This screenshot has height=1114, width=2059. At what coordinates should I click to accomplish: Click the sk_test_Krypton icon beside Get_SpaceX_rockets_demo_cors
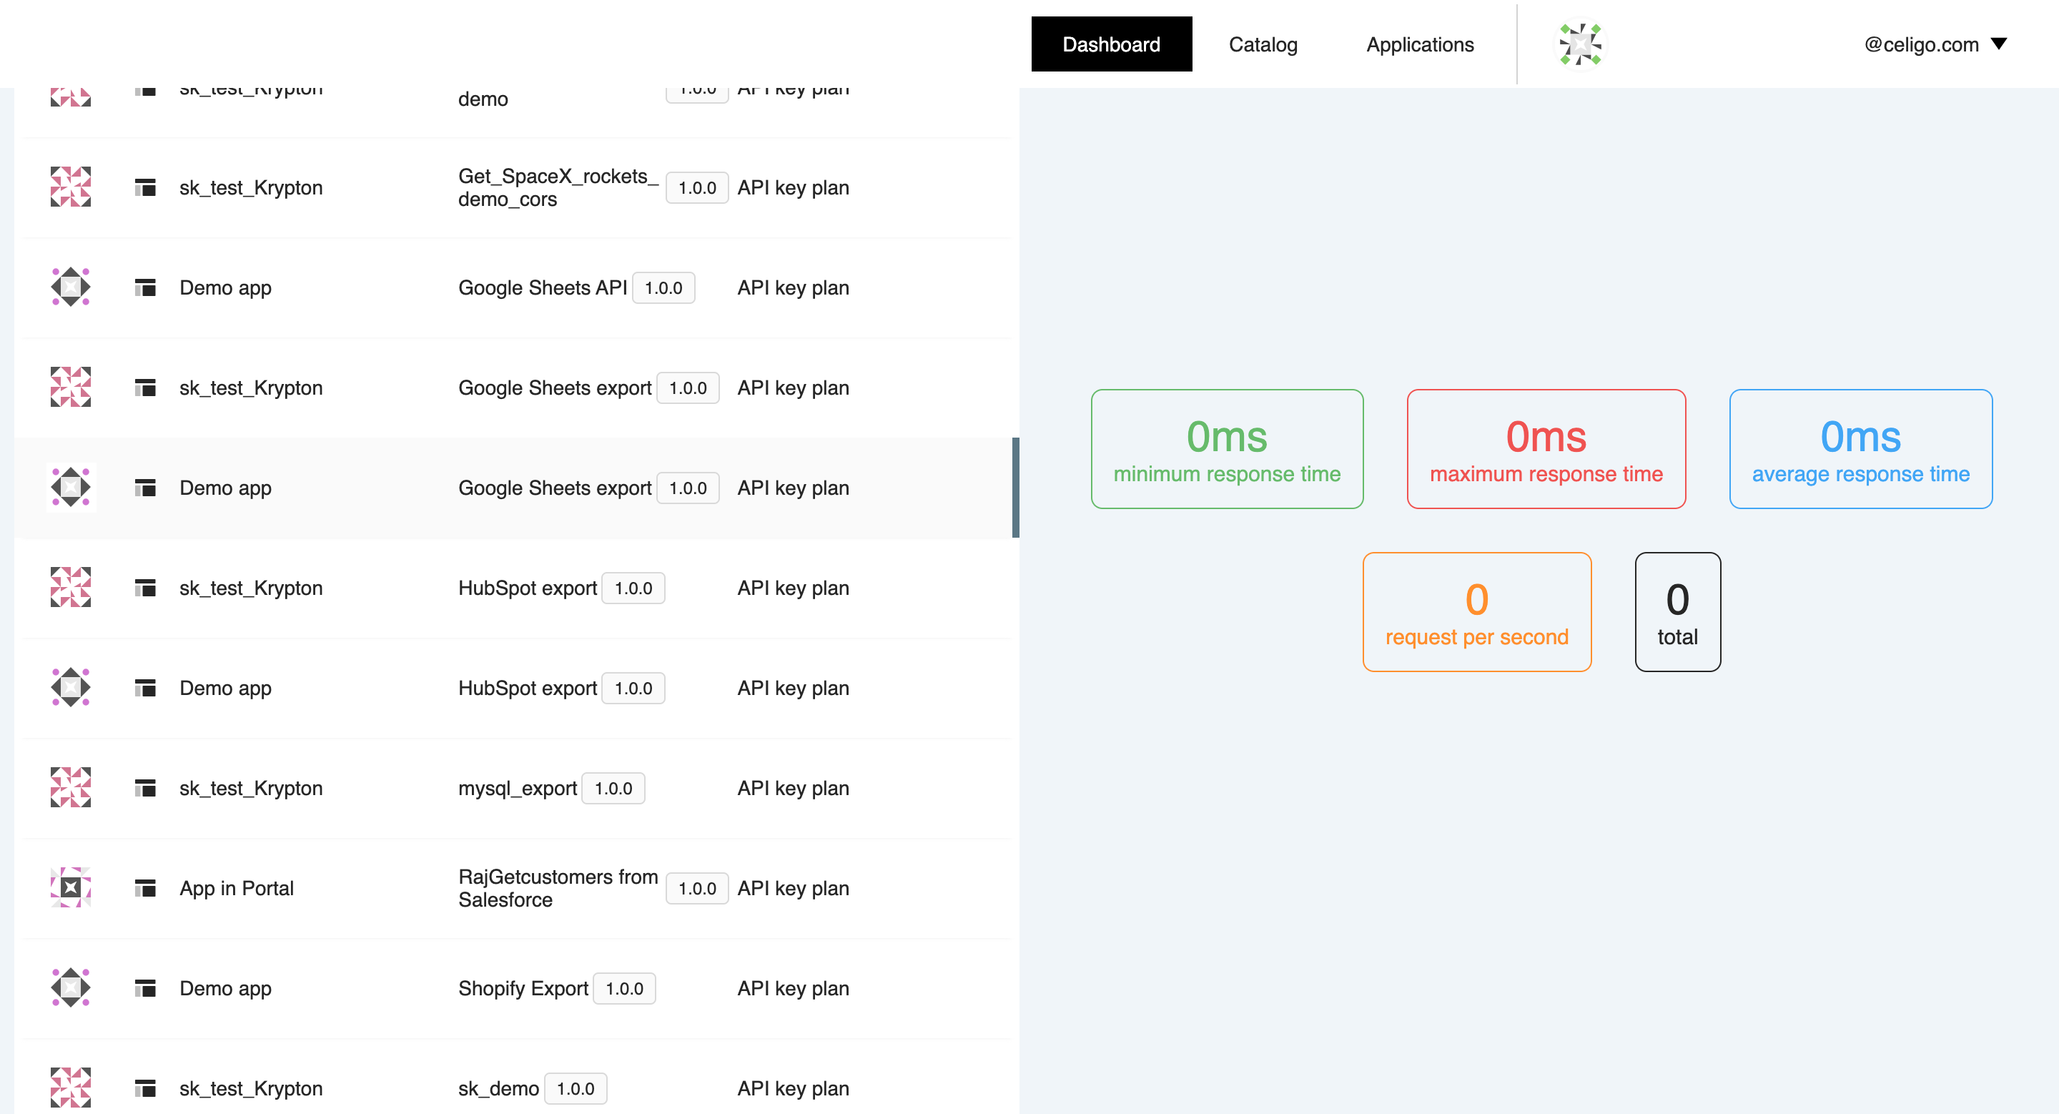coord(70,187)
